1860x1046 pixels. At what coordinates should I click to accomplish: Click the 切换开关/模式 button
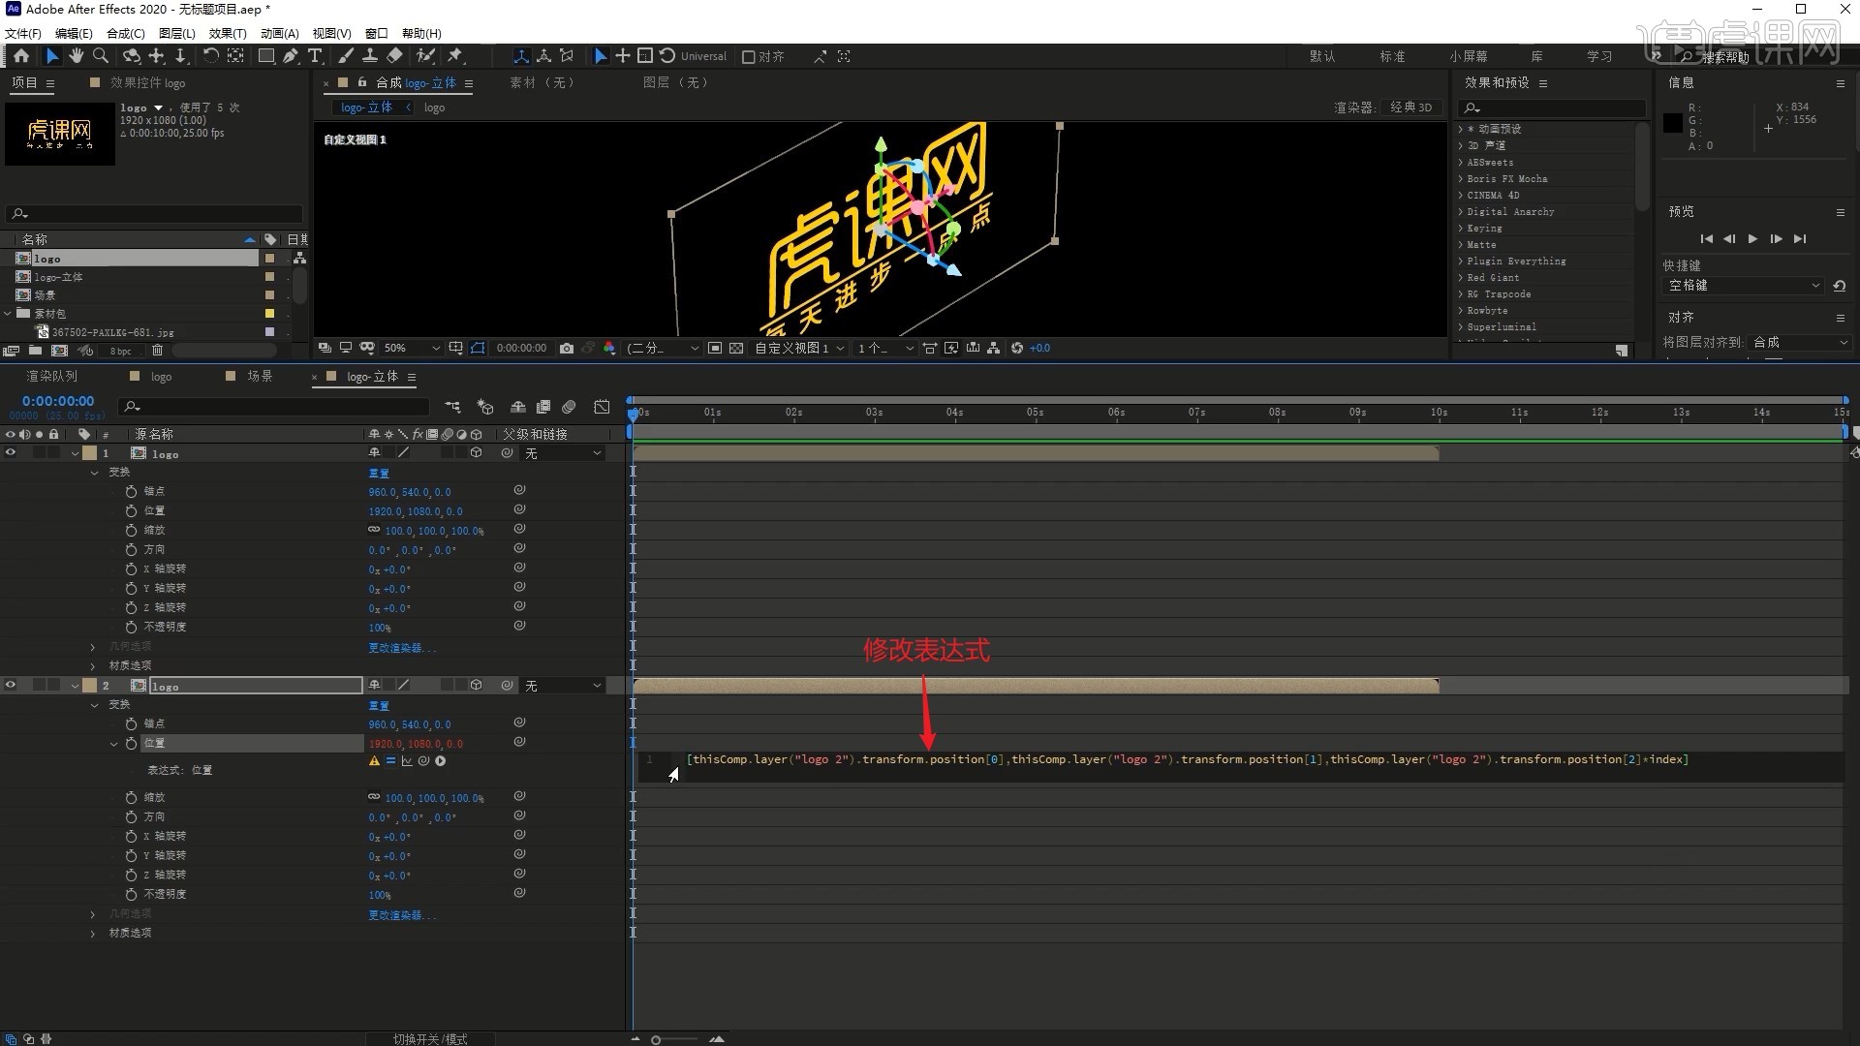tap(430, 1039)
